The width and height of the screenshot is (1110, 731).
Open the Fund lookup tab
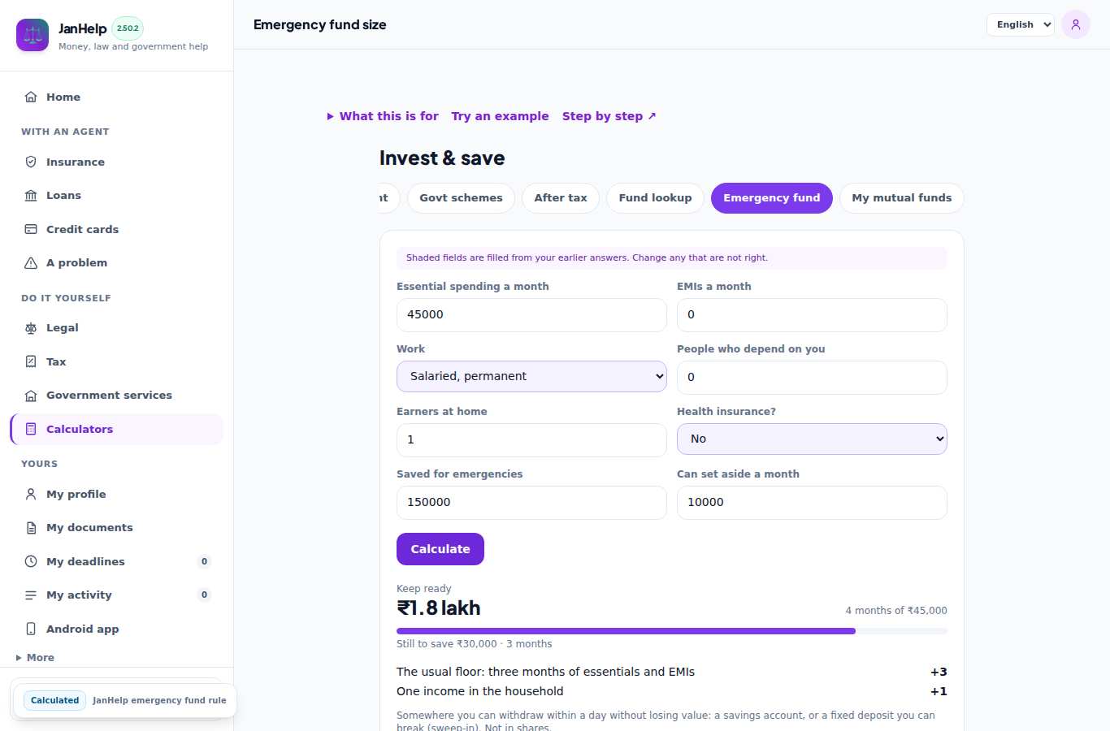coord(655,198)
